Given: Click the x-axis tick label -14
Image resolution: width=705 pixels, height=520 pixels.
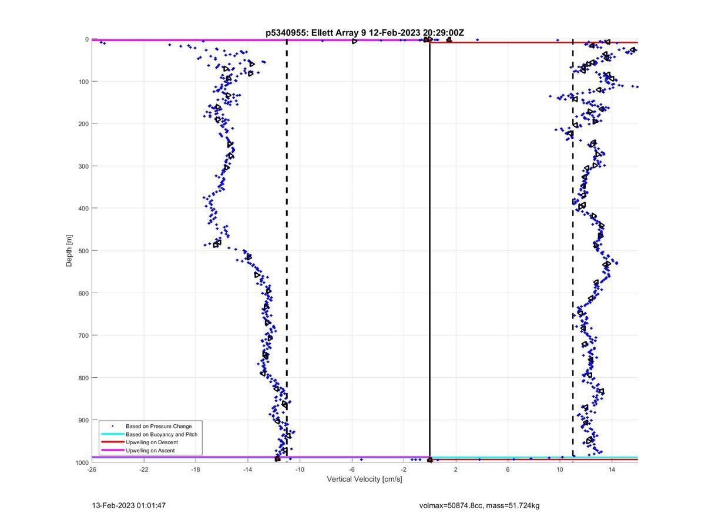Looking at the screenshot, I should (x=248, y=469).
